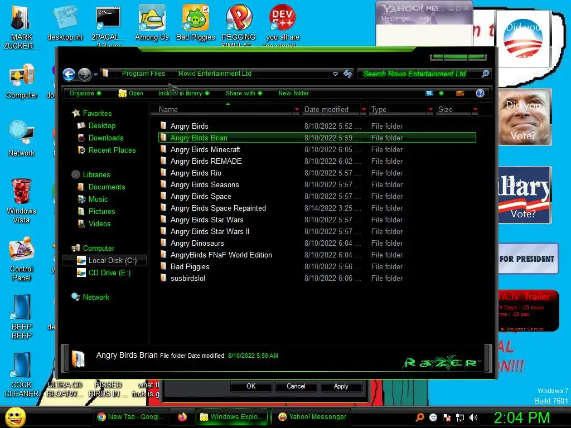
Task: Click OK in the dialog behind Explorer
Action: pyautogui.click(x=251, y=386)
